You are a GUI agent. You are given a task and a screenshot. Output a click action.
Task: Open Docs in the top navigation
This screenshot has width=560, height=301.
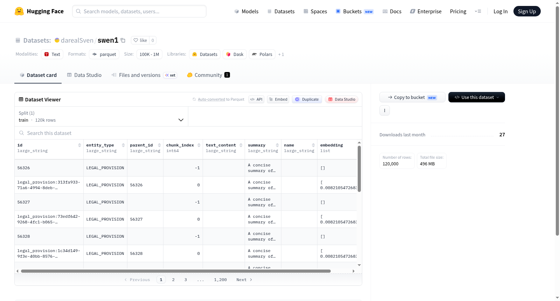tap(392, 12)
